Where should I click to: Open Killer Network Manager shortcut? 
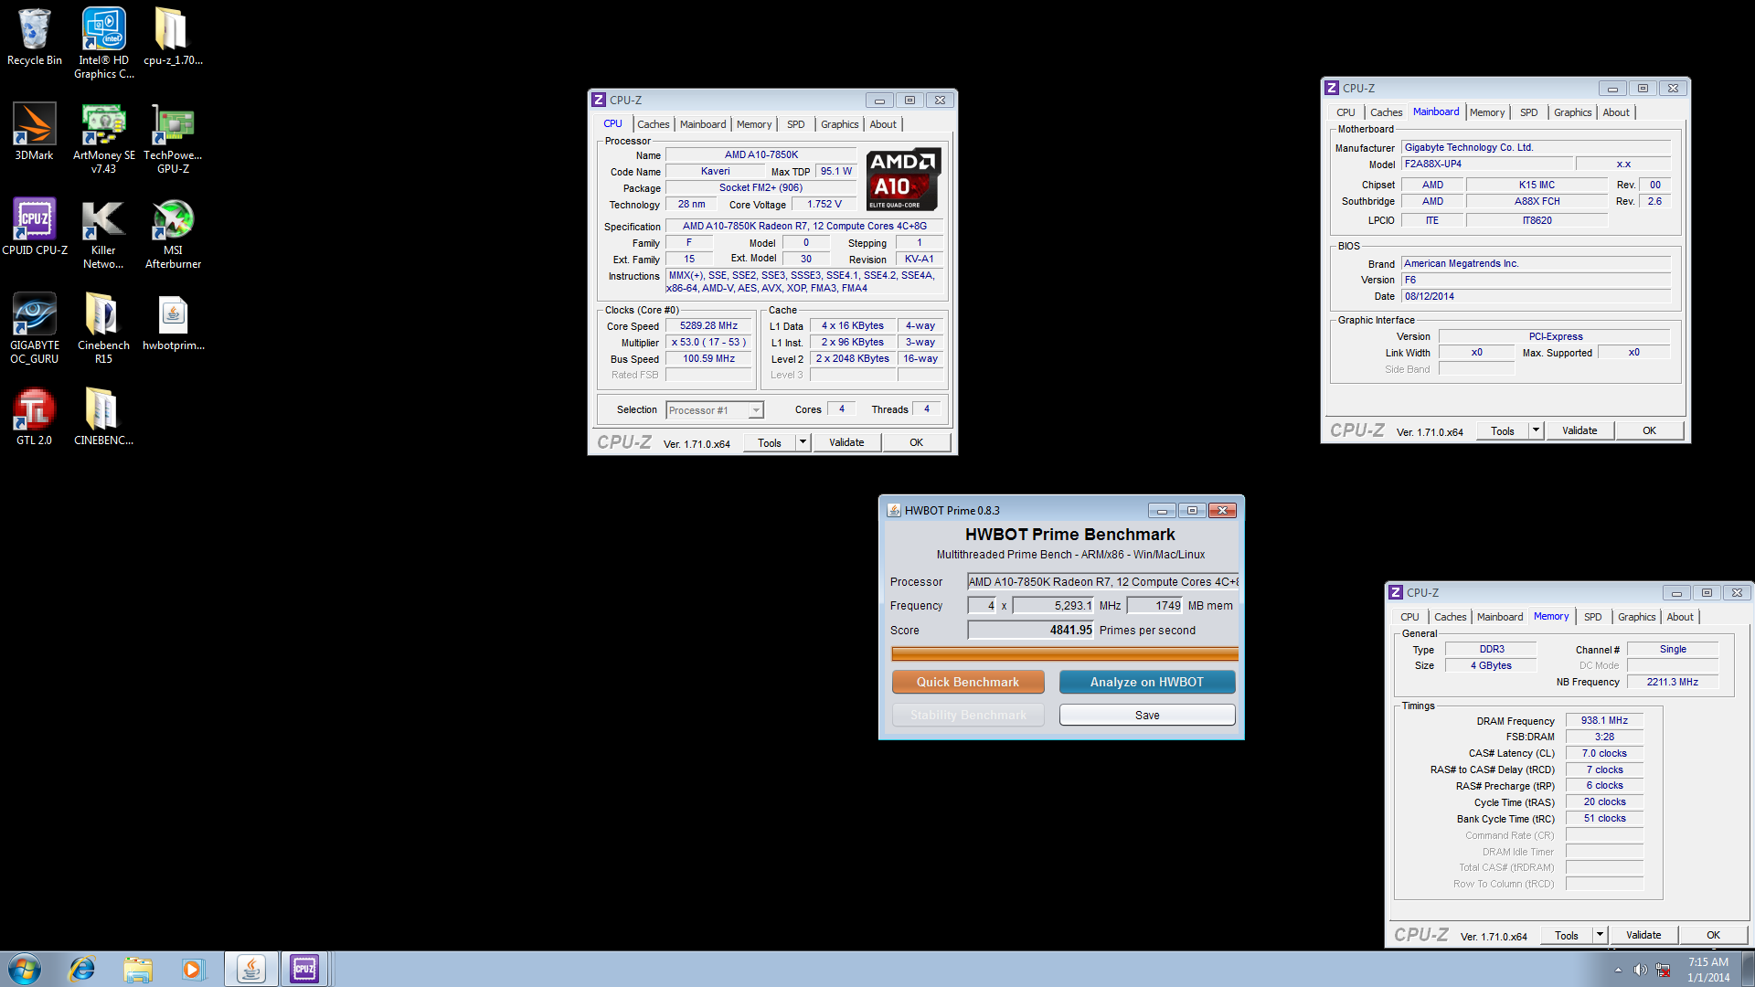pyautogui.click(x=103, y=234)
